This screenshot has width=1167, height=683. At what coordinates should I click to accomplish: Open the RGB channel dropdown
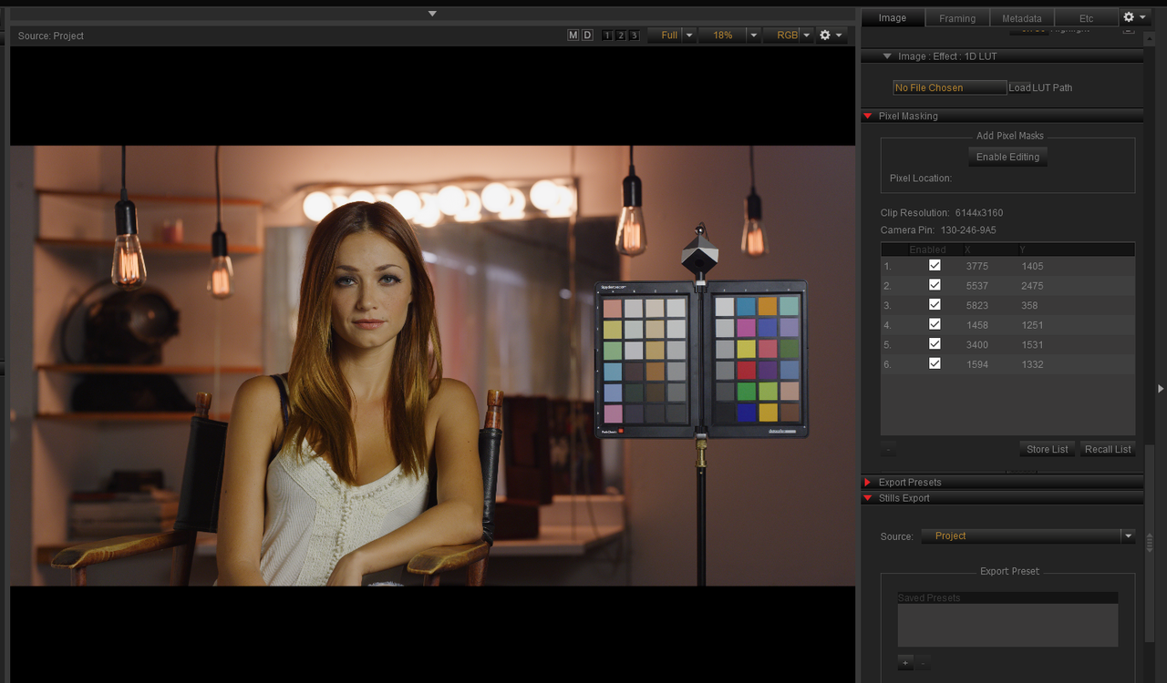(789, 35)
